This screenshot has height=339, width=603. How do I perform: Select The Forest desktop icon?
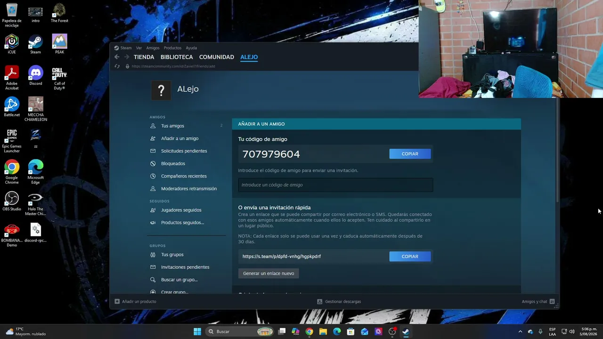tap(59, 13)
